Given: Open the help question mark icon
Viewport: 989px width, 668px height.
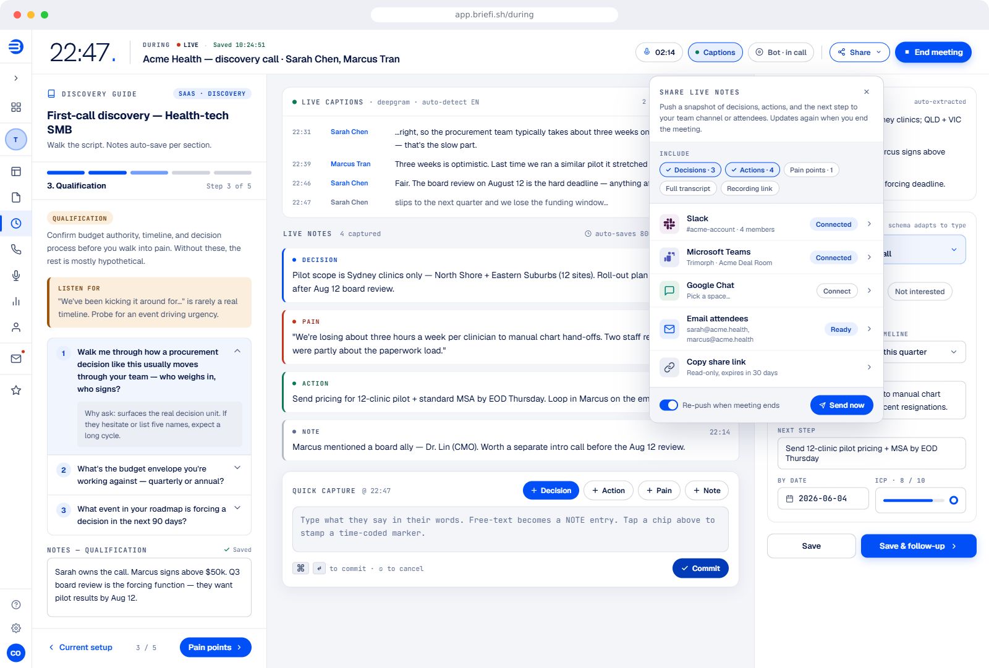Looking at the screenshot, I should [16, 605].
